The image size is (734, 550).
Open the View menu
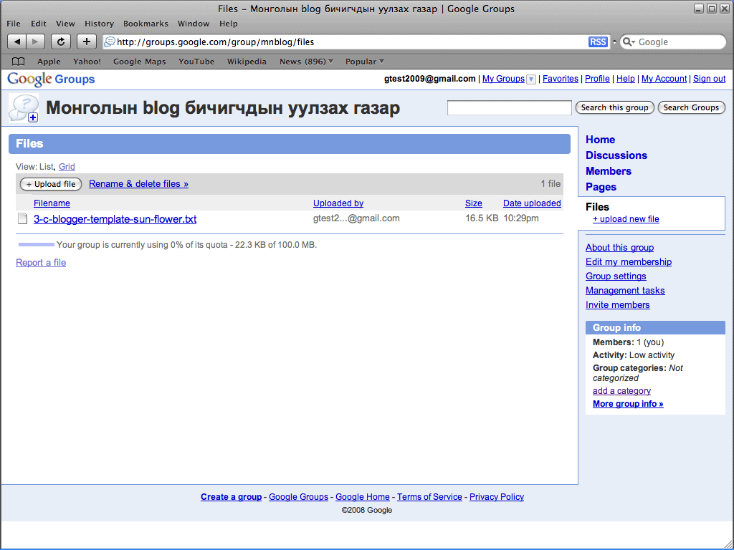tap(65, 24)
